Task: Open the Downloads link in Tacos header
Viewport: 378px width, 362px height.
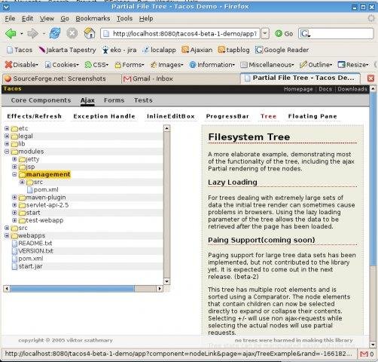Action: click(x=352, y=89)
